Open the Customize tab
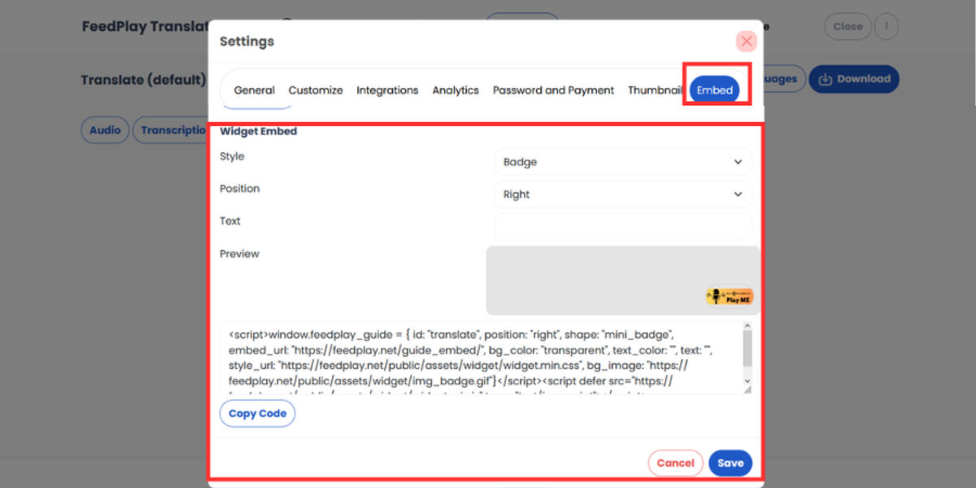Viewport: 976px width, 488px height. [316, 90]
